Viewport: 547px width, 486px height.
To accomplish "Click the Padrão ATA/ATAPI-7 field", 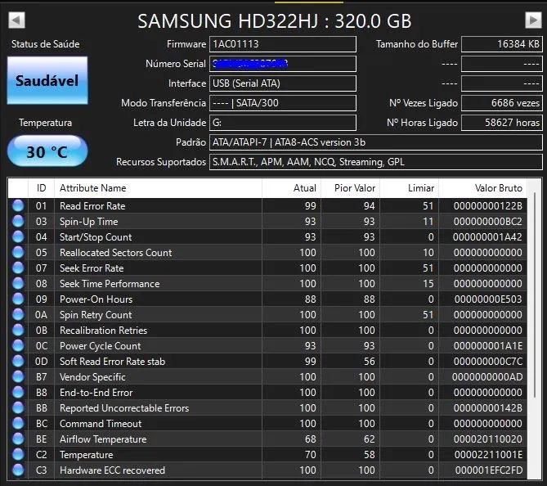I will (x=376, y=142).
